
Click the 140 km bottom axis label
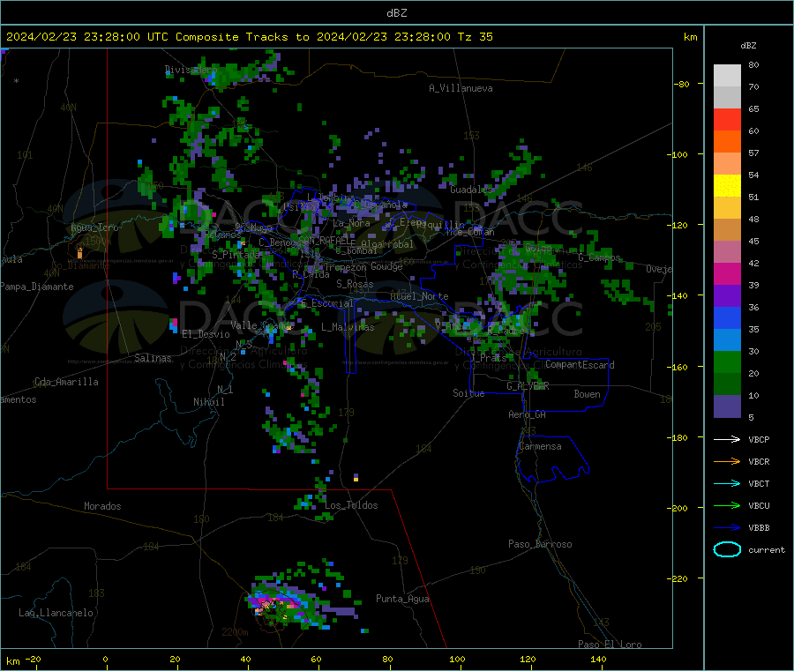point(598,660)
